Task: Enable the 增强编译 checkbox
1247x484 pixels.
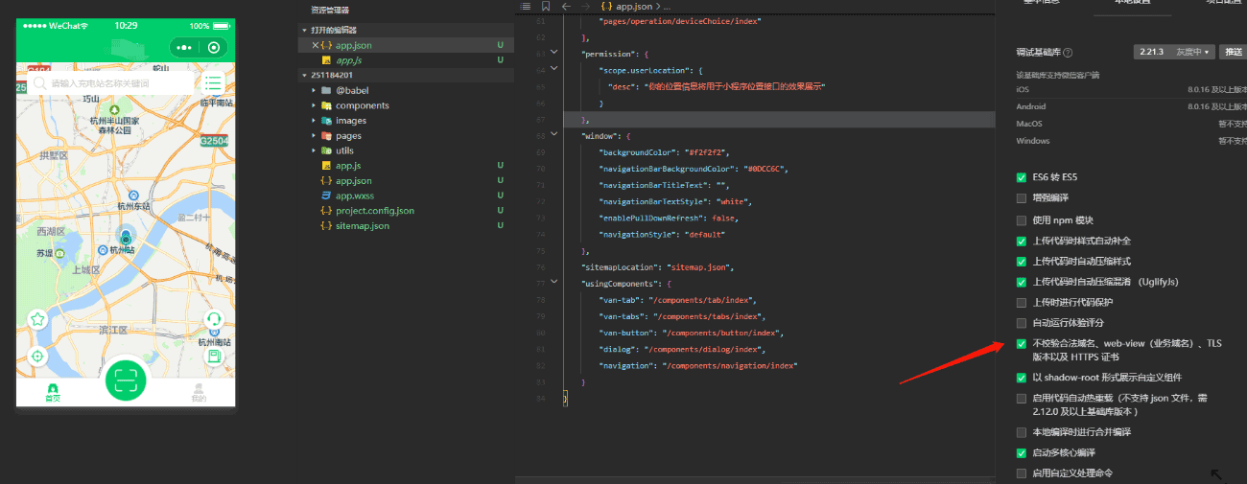Action: click(1022, 198)
